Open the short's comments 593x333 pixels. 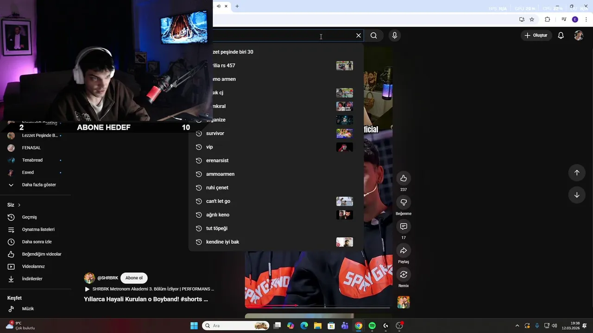(x=404, y=226)
